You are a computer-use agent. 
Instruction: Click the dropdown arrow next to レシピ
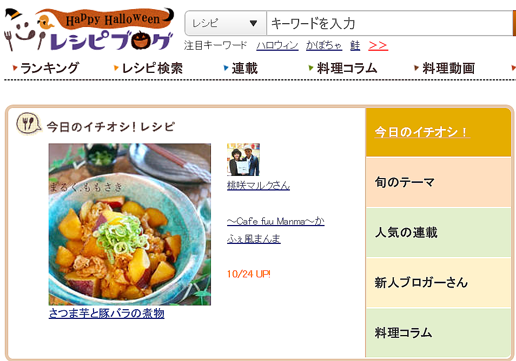[x=253, y=23]
